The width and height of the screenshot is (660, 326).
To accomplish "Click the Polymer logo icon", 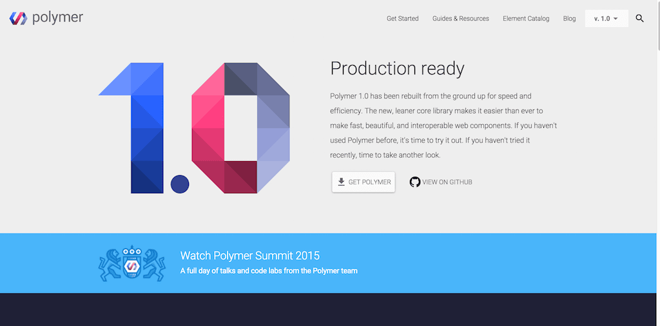I will (x=17, y=18).
